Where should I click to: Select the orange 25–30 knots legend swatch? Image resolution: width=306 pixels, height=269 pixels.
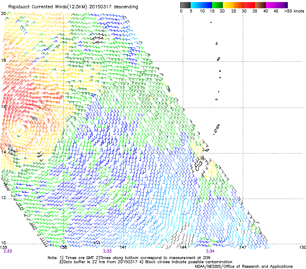pyautogui.click(x=239, y=5)
